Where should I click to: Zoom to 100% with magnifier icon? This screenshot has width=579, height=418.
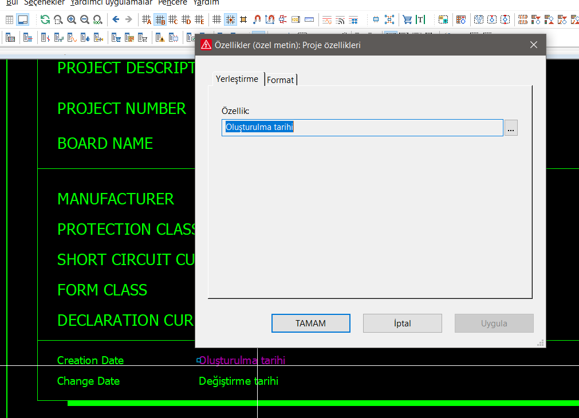[97, 19]
